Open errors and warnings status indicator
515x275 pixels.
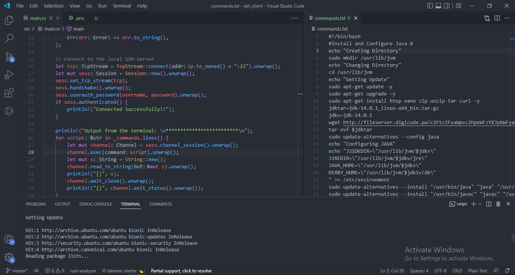coord(54,271)
